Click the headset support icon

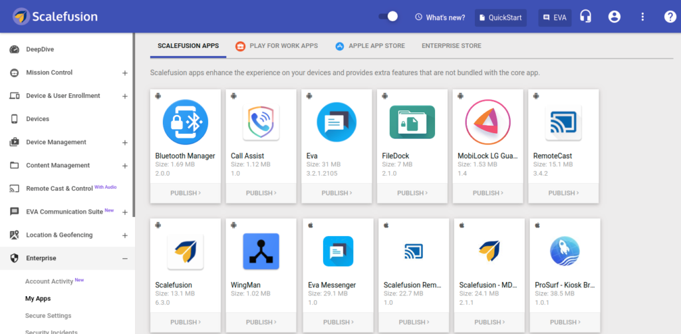tap(585, 17)
